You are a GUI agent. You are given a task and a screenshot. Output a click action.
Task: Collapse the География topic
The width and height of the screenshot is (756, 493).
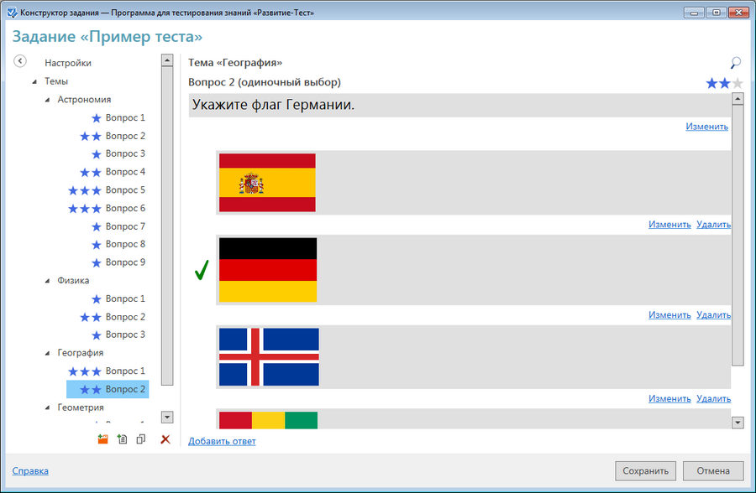pyautogui.click(x=47, y=353)
